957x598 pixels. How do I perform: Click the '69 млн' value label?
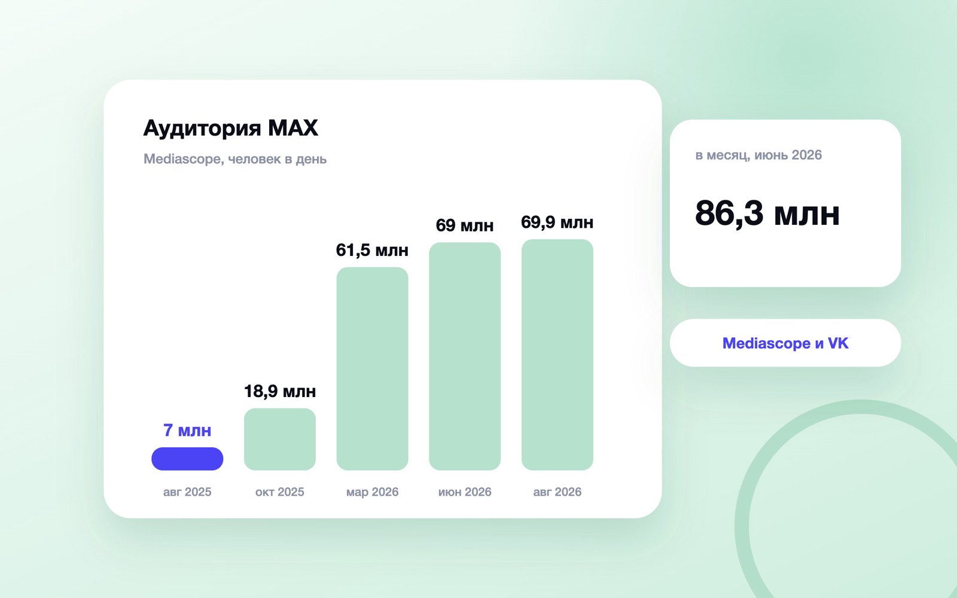(x=465, y=225)
